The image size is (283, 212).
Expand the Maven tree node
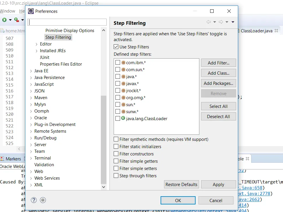pos(31,98)
